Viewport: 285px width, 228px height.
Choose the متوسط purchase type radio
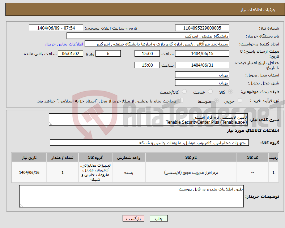coord(216,101)
